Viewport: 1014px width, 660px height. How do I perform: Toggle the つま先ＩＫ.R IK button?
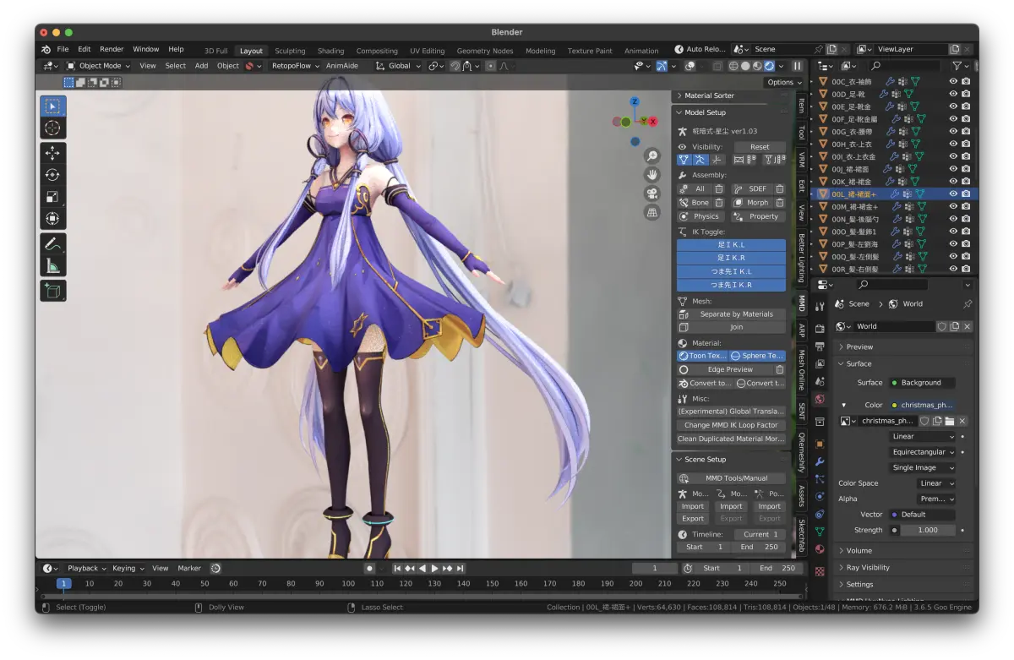pyautogui.click(x=731, y=285)
